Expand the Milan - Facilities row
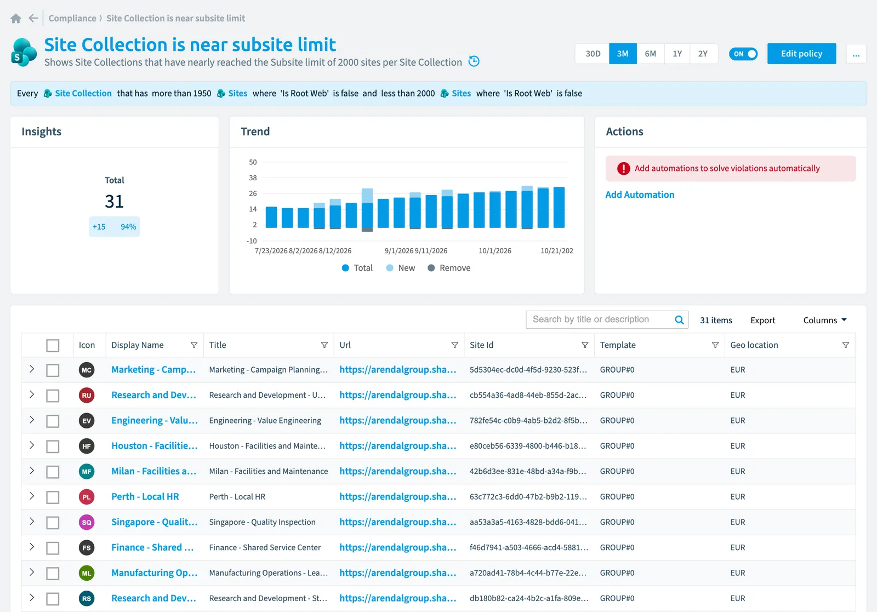The height and width of the screenshot is (612, 877). [32, 470]
